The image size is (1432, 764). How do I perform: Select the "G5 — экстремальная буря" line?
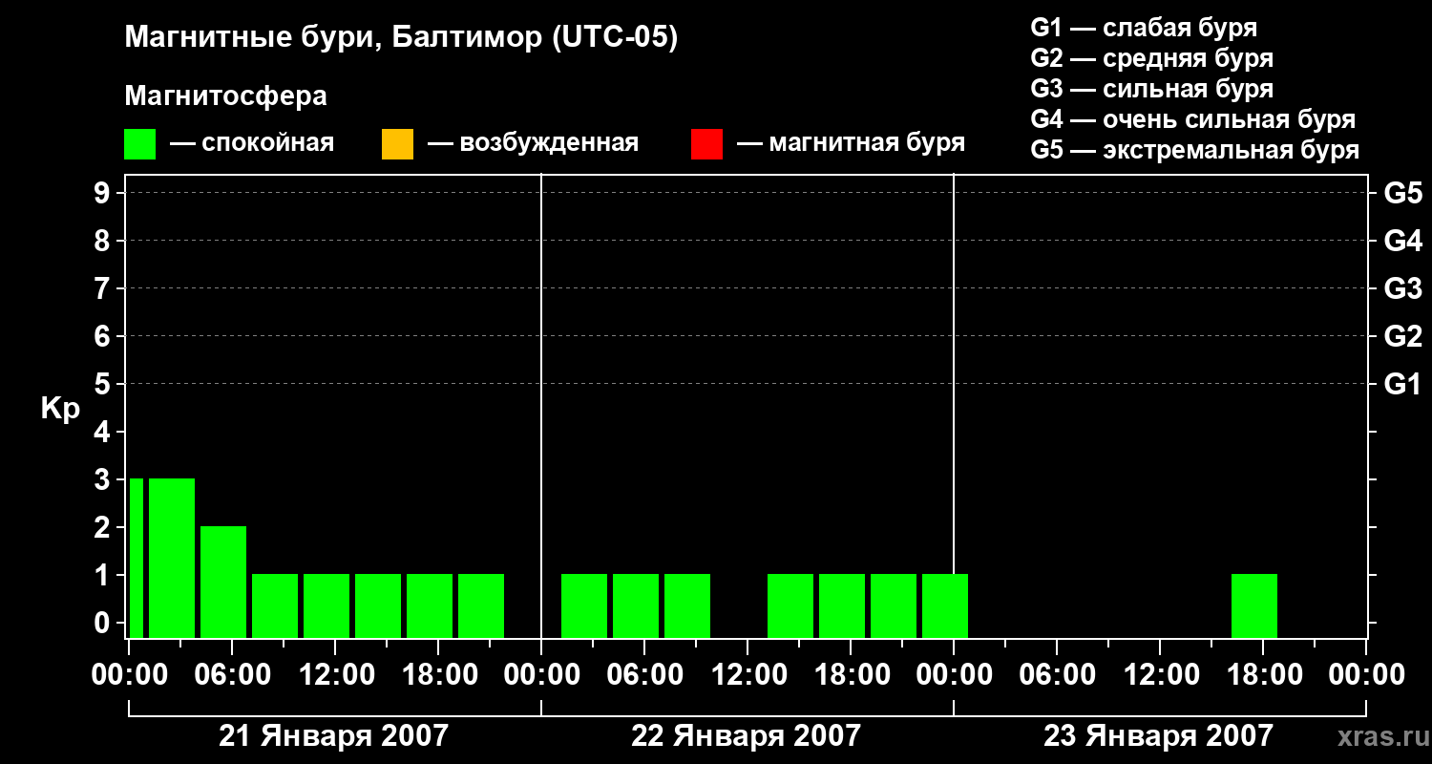(x=1195, y=150)
